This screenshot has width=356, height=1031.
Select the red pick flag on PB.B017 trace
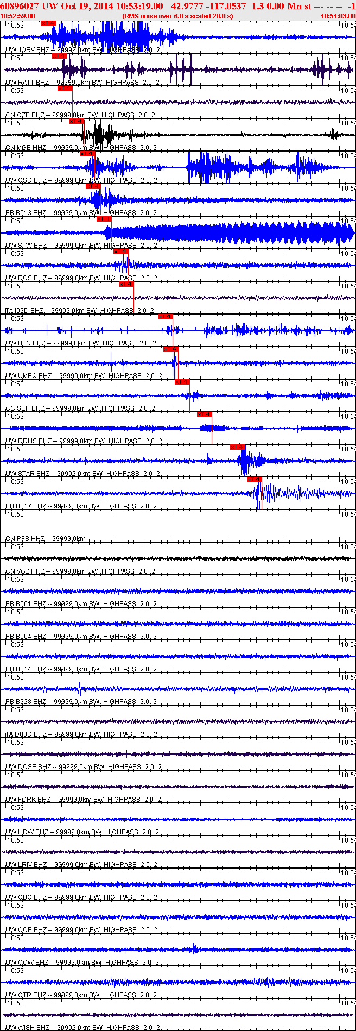point(255,480)
